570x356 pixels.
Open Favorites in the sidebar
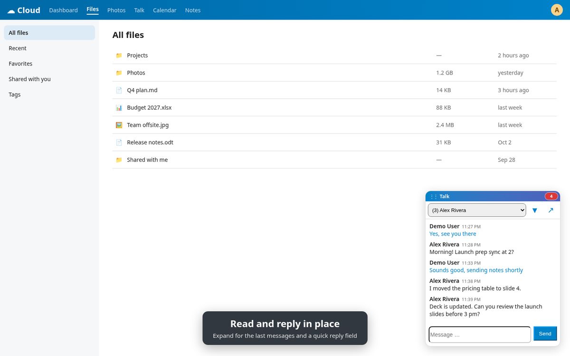pyautogui.click(x=49, y=64)
